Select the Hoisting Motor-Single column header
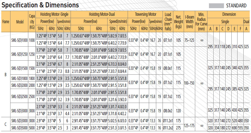251x133 pixels. (x=53, y=15)
